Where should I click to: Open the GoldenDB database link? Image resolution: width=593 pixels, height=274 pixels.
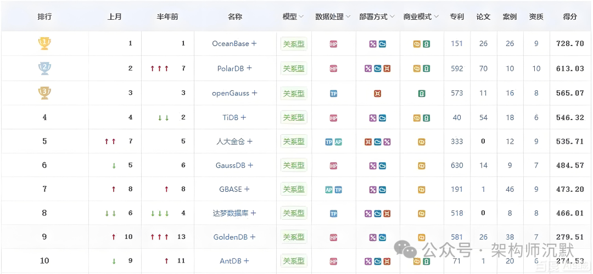(230, 237)
